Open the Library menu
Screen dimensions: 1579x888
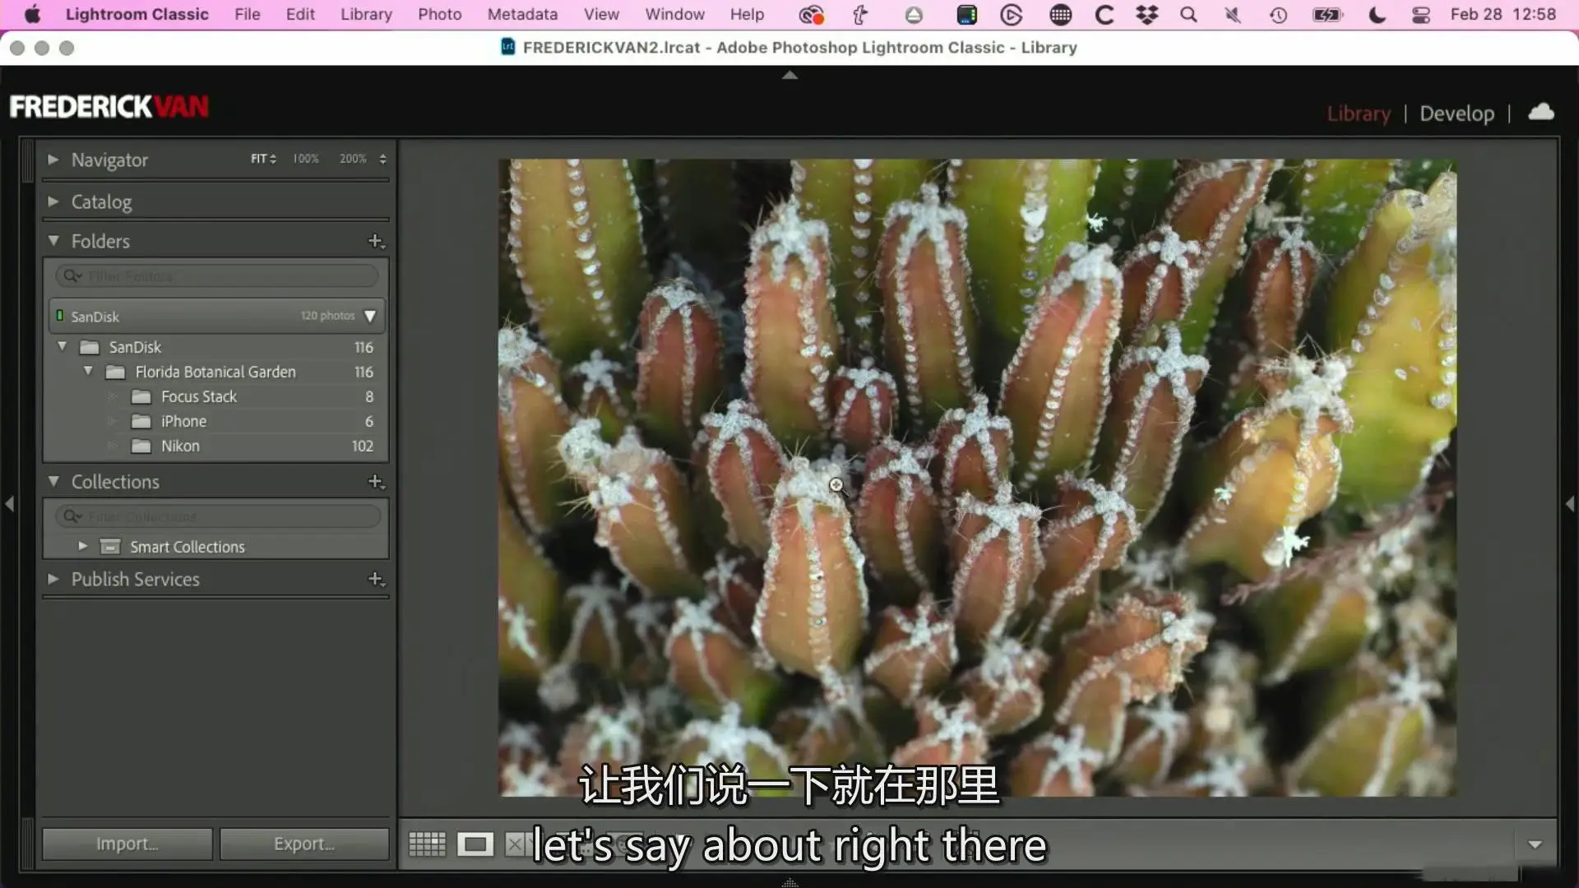coord(366,14)
